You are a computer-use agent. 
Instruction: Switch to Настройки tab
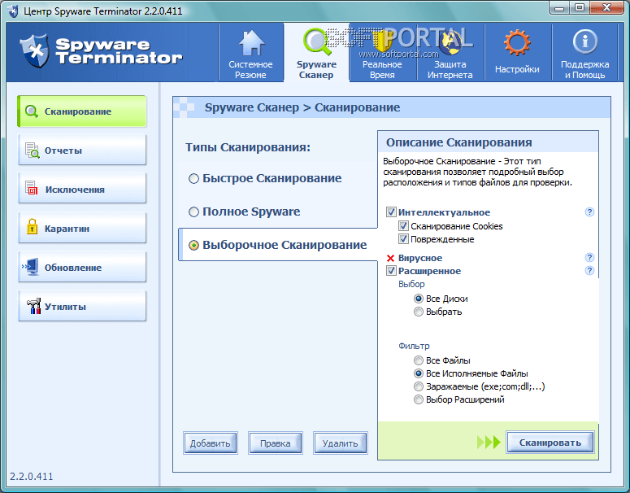click(517, 53)
